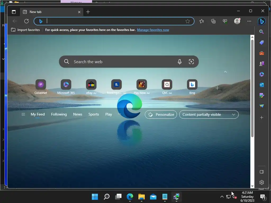Open Play Now quick link tile
Screen dimensions: 271x203
(x=142, y=87)
